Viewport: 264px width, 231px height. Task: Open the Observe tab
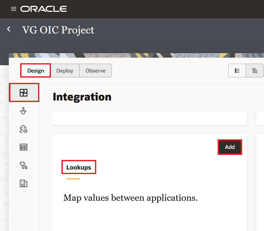point(95,71)
